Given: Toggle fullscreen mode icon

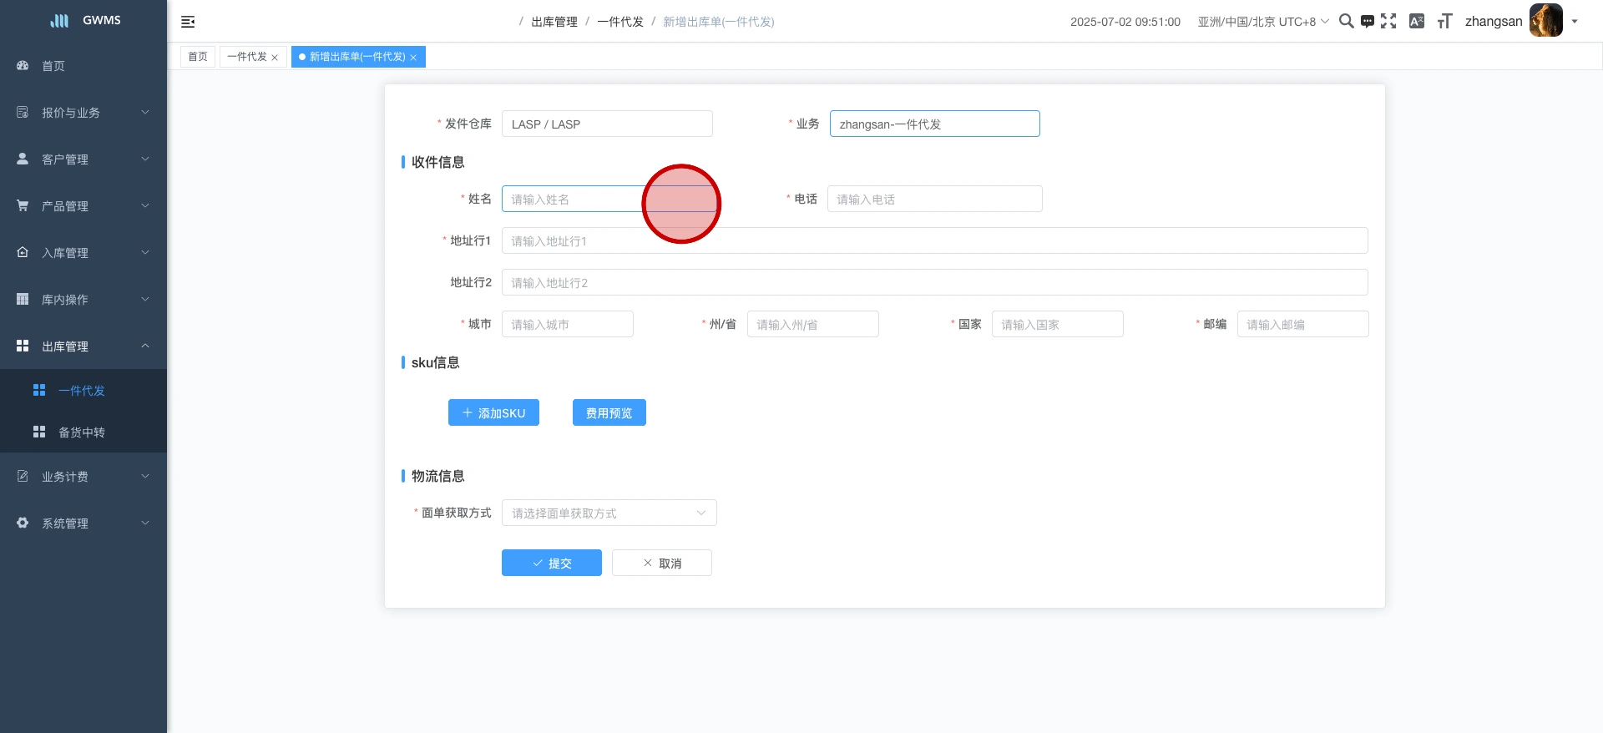Looking at the screenshot, I should coord(1388,22).
